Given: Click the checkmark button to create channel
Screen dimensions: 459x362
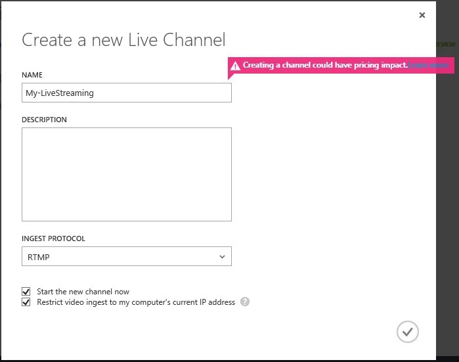Looking at the screenshot, I should click(x=408, y=332).
